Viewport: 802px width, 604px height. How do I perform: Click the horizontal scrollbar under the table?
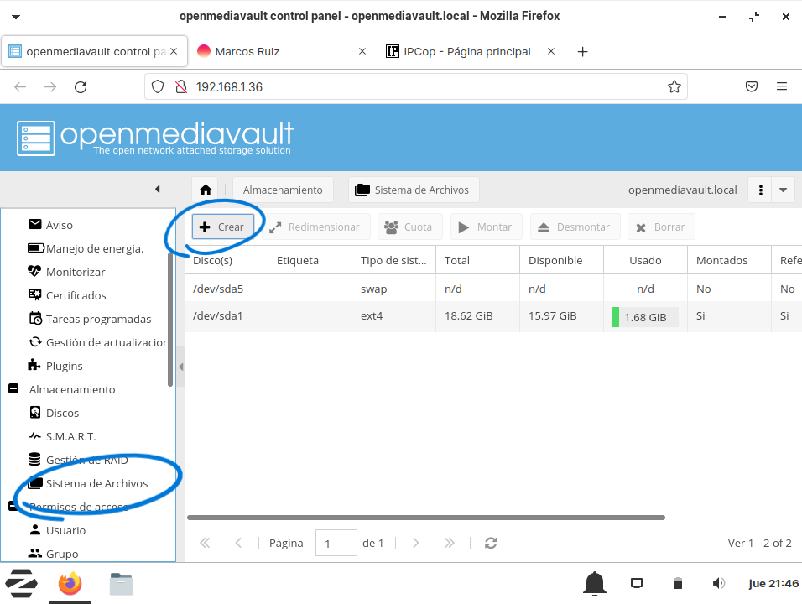tap(426, 518)
